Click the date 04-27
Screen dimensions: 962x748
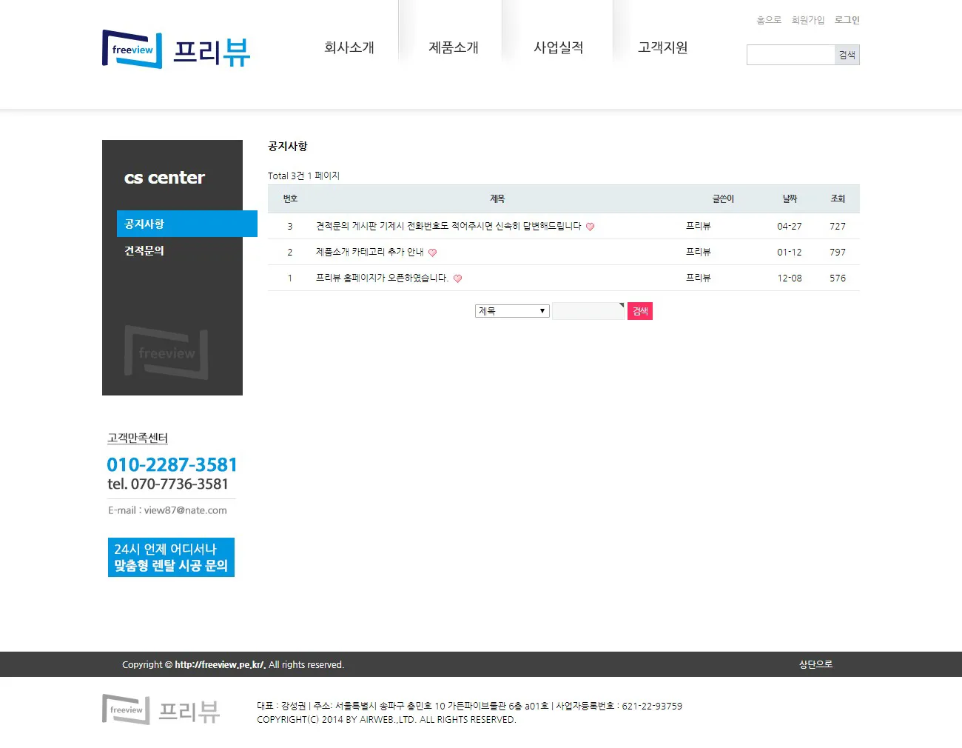pos(790,226)
